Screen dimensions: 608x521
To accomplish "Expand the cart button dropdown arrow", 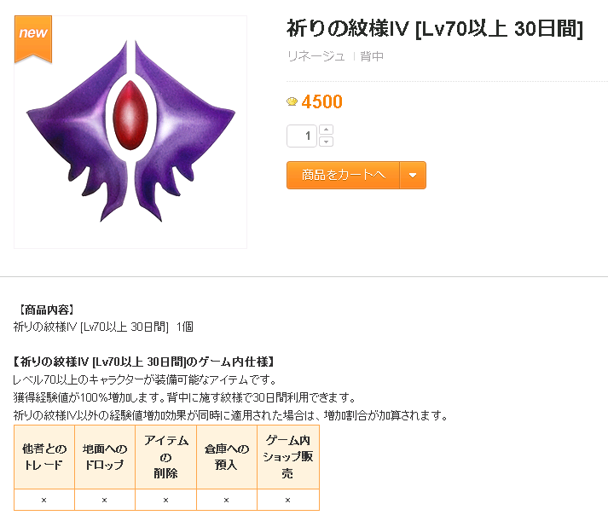I will click(413, 175).
